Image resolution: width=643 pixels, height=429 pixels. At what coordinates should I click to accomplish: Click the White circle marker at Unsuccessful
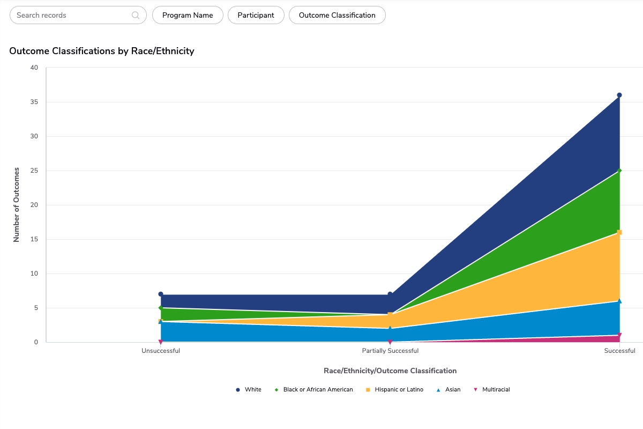tap(161, 294)
